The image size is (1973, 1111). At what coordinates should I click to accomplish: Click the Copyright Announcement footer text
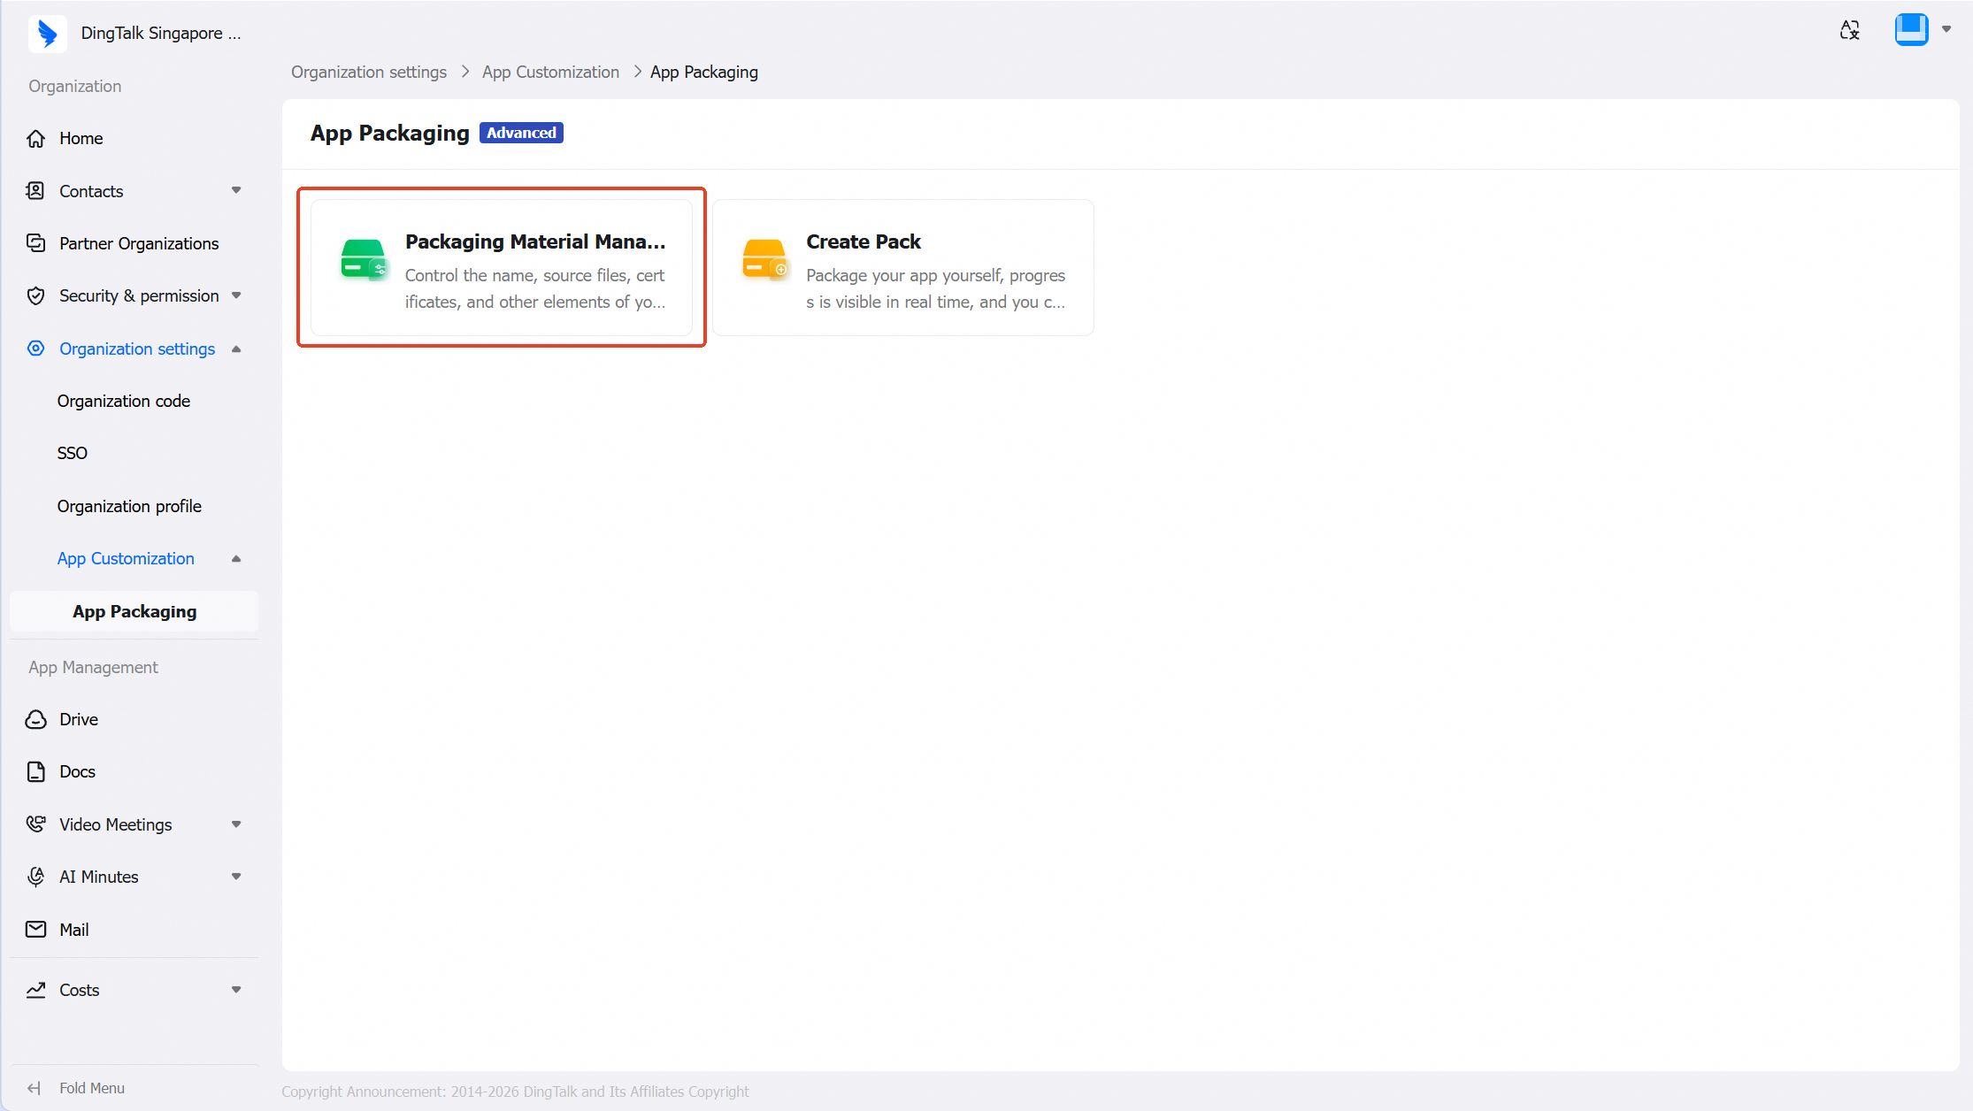(515, 1092)
